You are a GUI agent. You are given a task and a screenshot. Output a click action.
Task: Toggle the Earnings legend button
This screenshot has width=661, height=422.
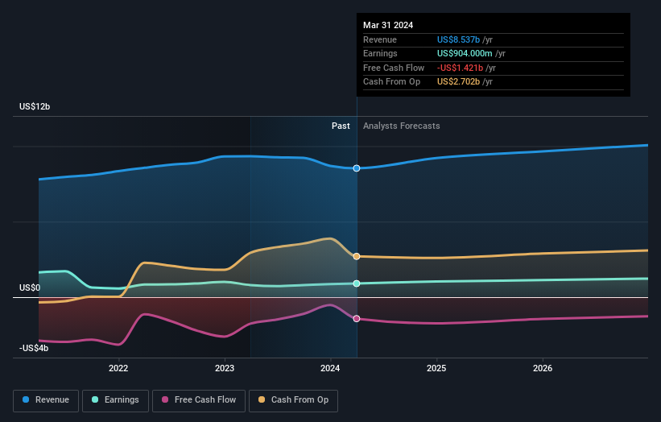tap(115, 400)
